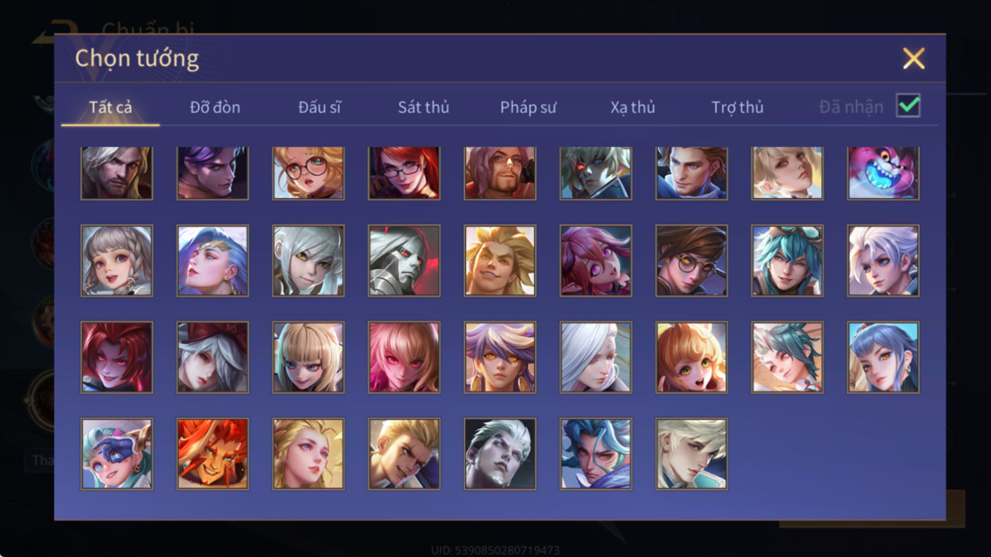
Task: Pick the blonde girl with round glasses
Action: click(x=308, y=173)
